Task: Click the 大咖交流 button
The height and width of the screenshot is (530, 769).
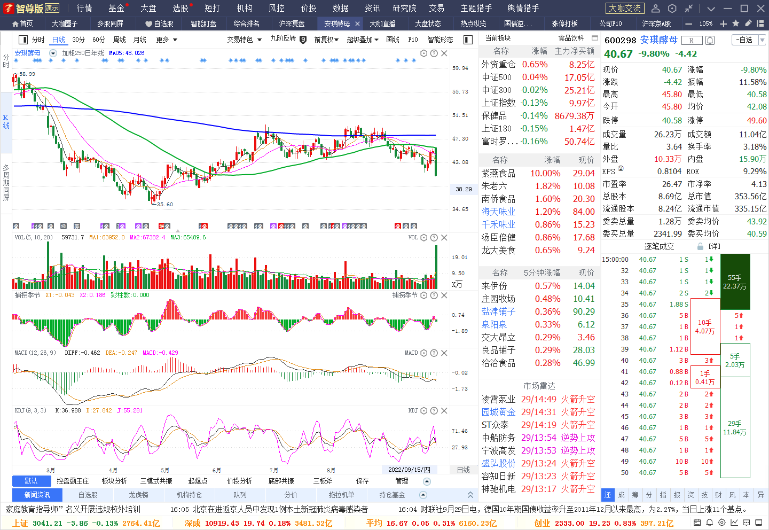Action: click(x=625, y=8)
